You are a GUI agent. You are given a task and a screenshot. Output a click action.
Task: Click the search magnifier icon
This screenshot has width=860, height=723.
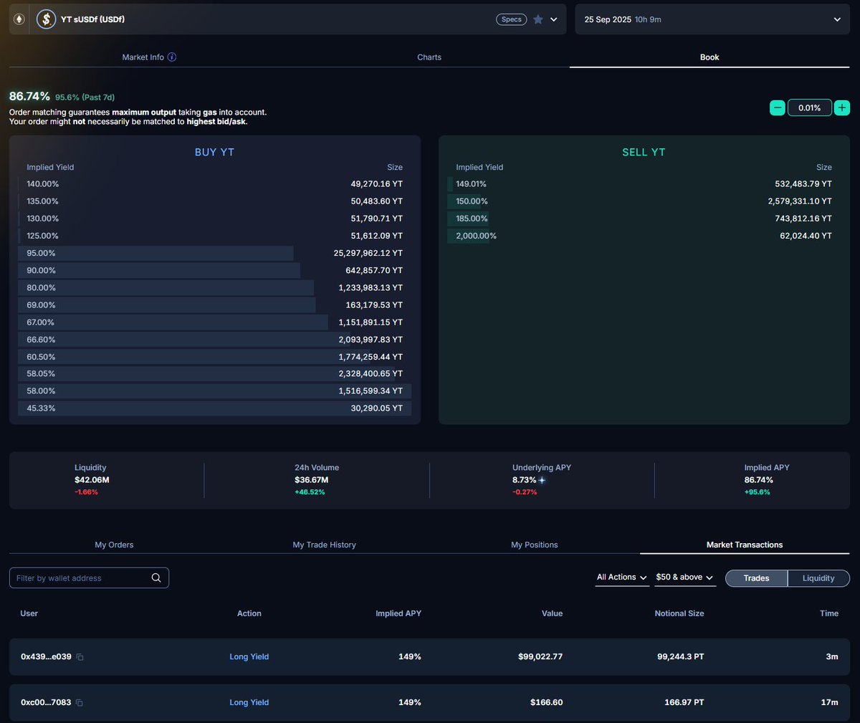[156, 578]
